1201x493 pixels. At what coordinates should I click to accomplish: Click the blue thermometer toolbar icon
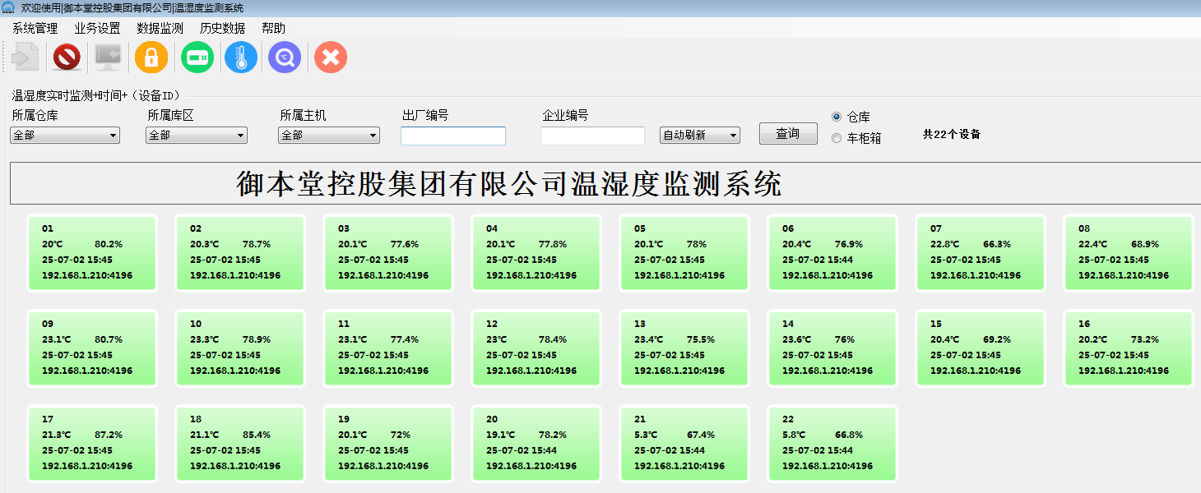point(241,58)
